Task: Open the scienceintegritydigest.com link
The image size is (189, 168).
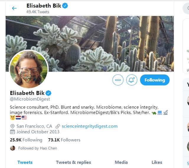Action: (90, 126)
